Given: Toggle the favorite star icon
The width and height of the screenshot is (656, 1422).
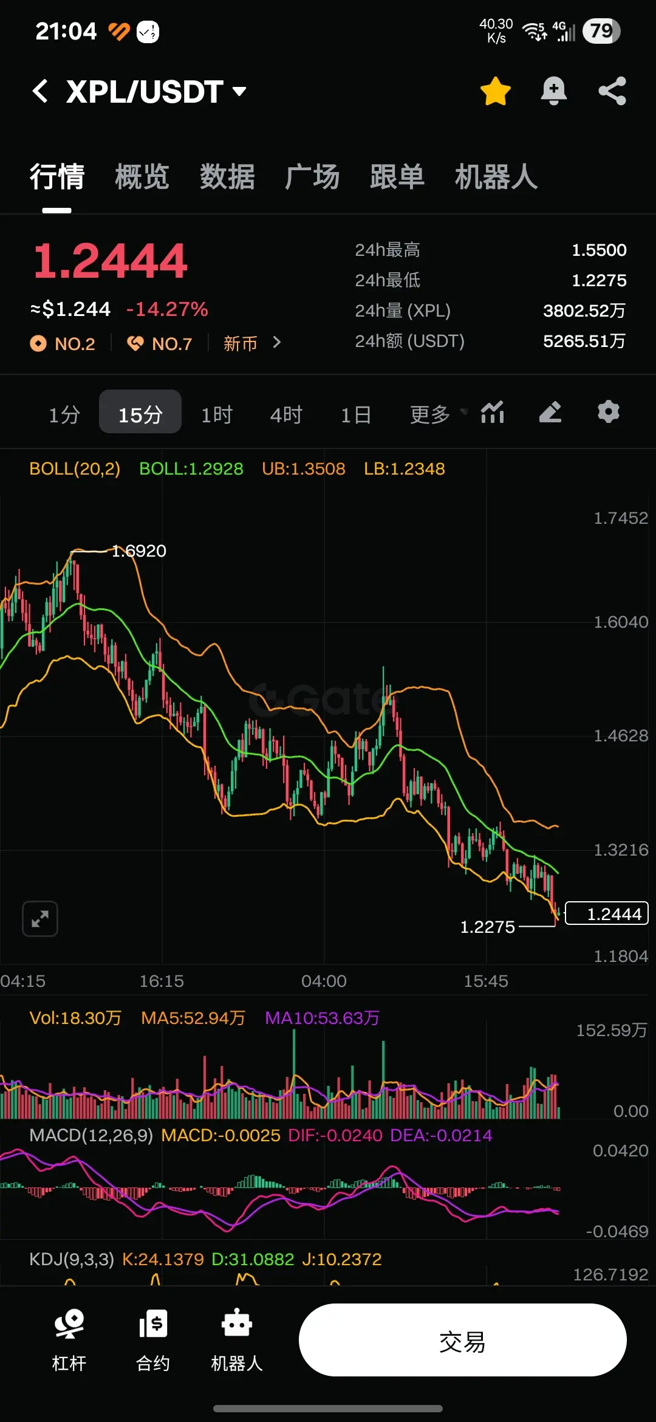Looking at the screenshot, I should pyautogui.click(x=496, y=91).
